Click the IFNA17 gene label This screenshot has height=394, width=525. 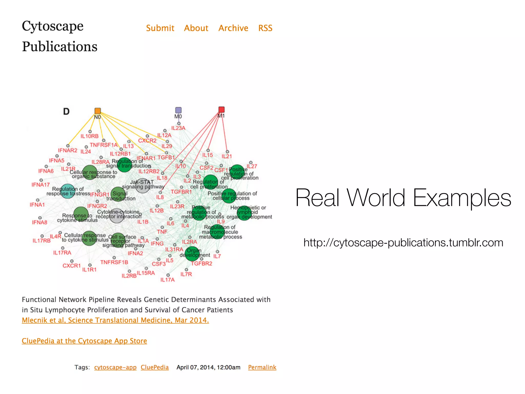[x=41, y=185]
